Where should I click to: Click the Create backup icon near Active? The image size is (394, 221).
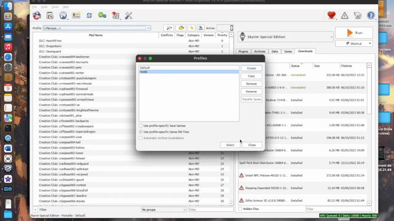pos(201,28)
